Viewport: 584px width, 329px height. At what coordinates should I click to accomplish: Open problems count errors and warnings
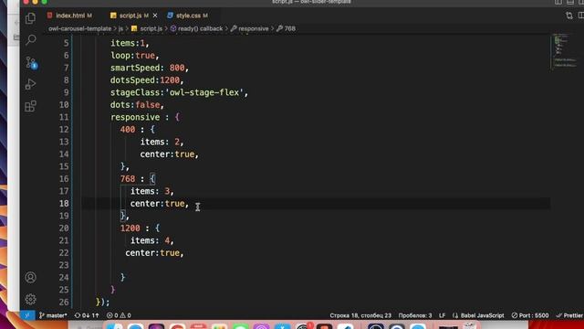119,315
